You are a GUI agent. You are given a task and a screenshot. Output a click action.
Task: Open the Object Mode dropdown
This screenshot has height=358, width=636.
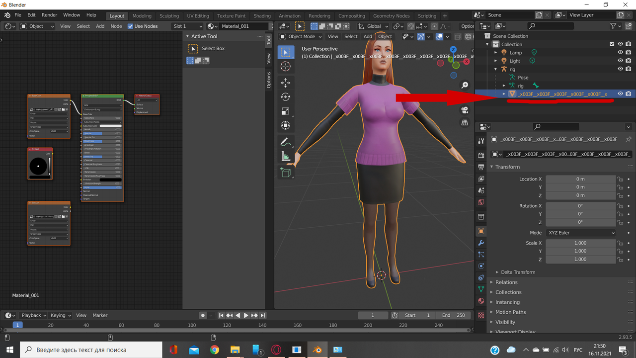(x=301, y=36)
